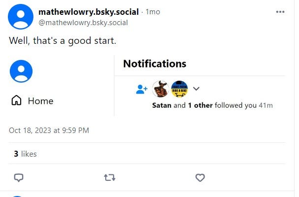Click the post author's blue avatar
The height and width of the screenshot is (197, 299).
coord(21,17)
